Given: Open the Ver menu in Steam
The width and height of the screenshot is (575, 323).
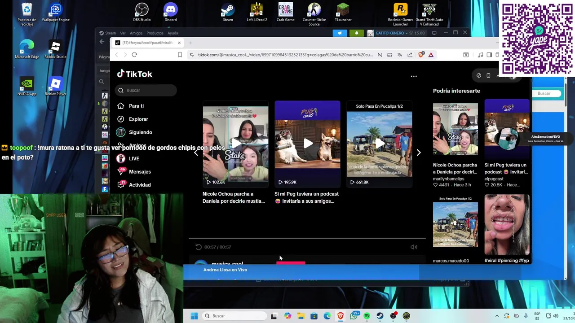Looking at the screenshot, I should pyautogui.click(x=123, y=33).
